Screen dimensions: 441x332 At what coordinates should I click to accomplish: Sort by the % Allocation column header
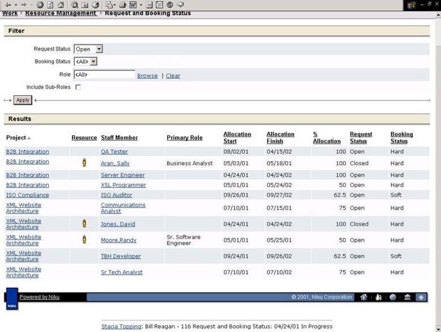327,138
